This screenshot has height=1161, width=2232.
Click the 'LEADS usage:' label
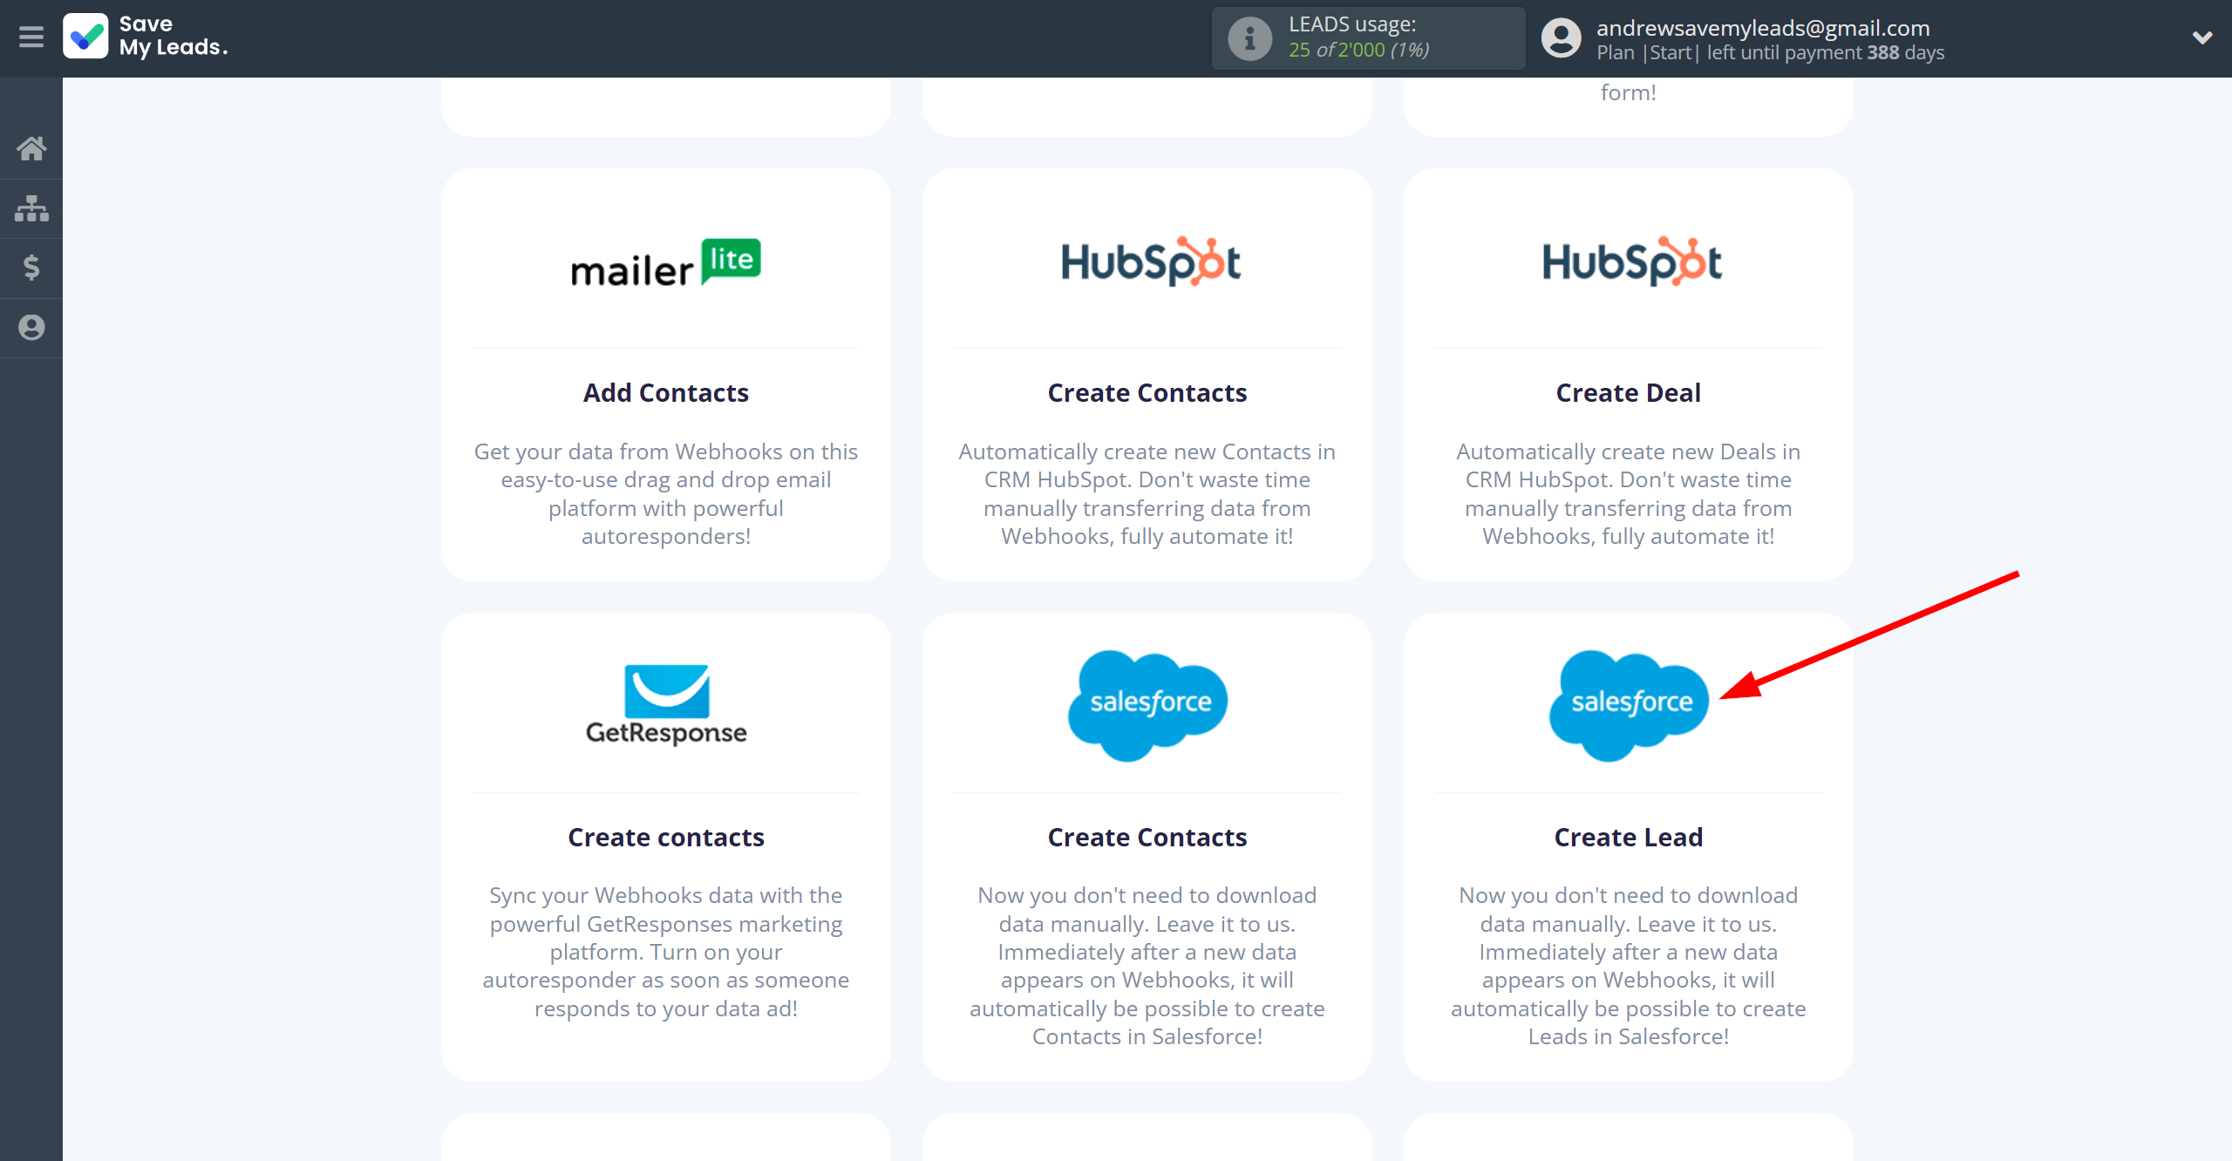tap(1352, 24)
